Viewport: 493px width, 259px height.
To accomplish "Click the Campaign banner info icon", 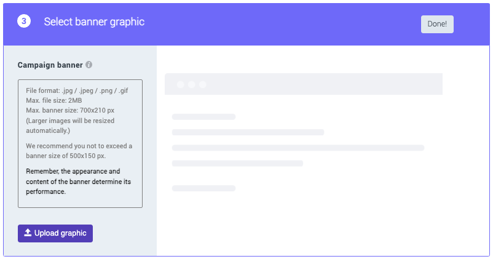I will click(x=89, y=65).
